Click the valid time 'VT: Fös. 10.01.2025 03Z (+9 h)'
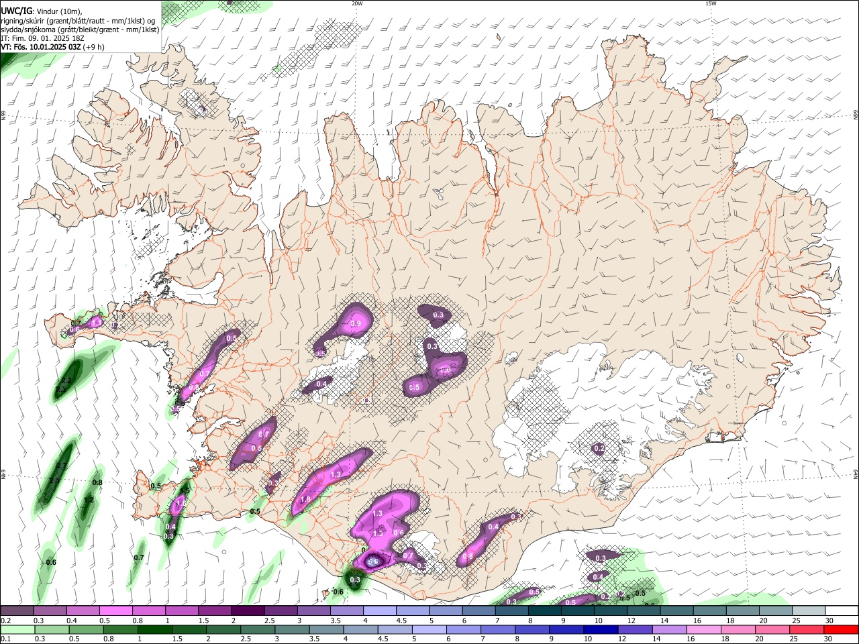 52,47
